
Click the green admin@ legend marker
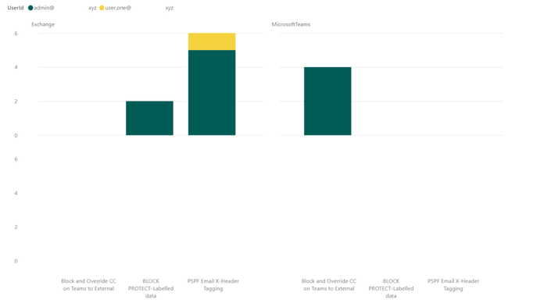30,8
